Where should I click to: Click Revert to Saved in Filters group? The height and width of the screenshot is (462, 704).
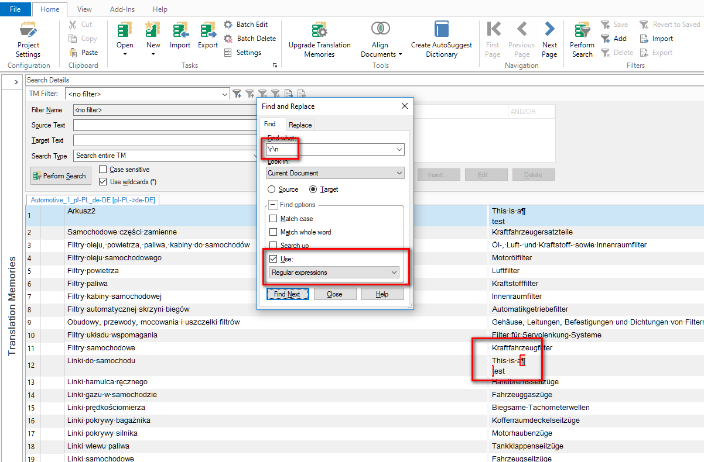[669, 25]
